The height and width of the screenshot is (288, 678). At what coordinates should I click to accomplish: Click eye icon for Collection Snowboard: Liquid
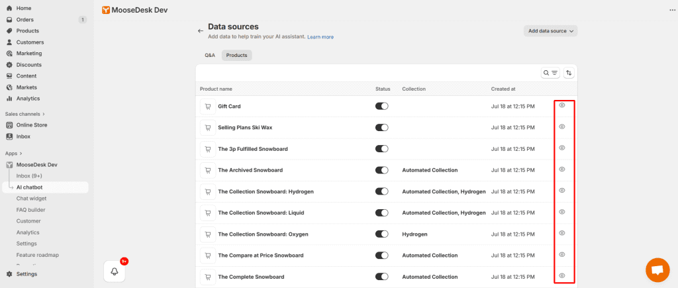click(x=562, y=211)
